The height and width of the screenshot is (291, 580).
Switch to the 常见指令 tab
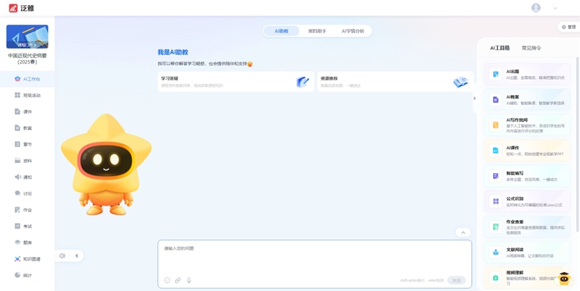click(531, 48)
